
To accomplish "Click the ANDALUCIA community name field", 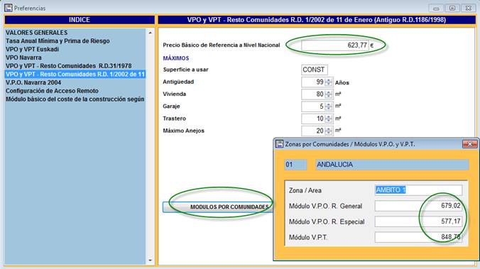I will [x=392, y=165].
